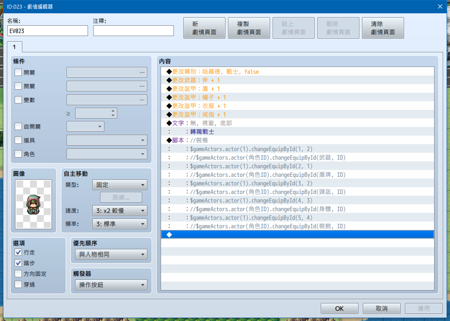Select the 更改盔甲：盾 + 1 command row
The height and width of the screenshot is (321, 450).
pyautogui.click(x=297, y=89)
